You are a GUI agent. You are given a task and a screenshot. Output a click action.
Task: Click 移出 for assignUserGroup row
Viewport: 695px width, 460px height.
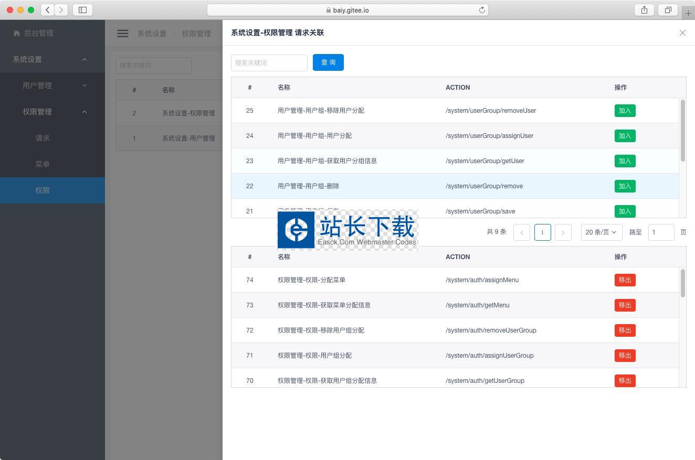tap(625, 356)
